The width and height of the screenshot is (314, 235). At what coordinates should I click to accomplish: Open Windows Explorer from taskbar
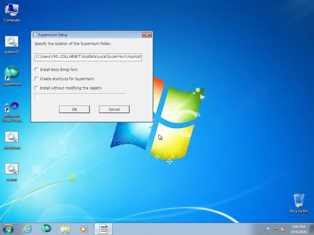[65, 229]
